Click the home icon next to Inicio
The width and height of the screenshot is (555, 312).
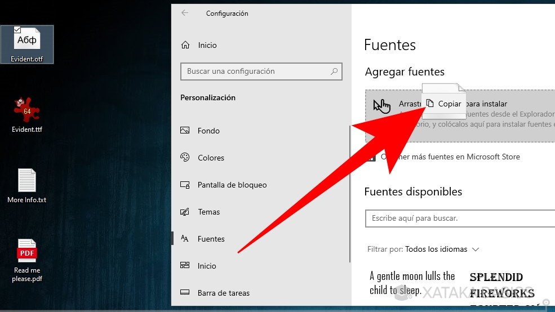tap(185, 45)
